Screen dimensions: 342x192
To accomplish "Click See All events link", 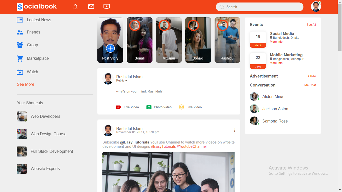I will (x=311, y=25).
